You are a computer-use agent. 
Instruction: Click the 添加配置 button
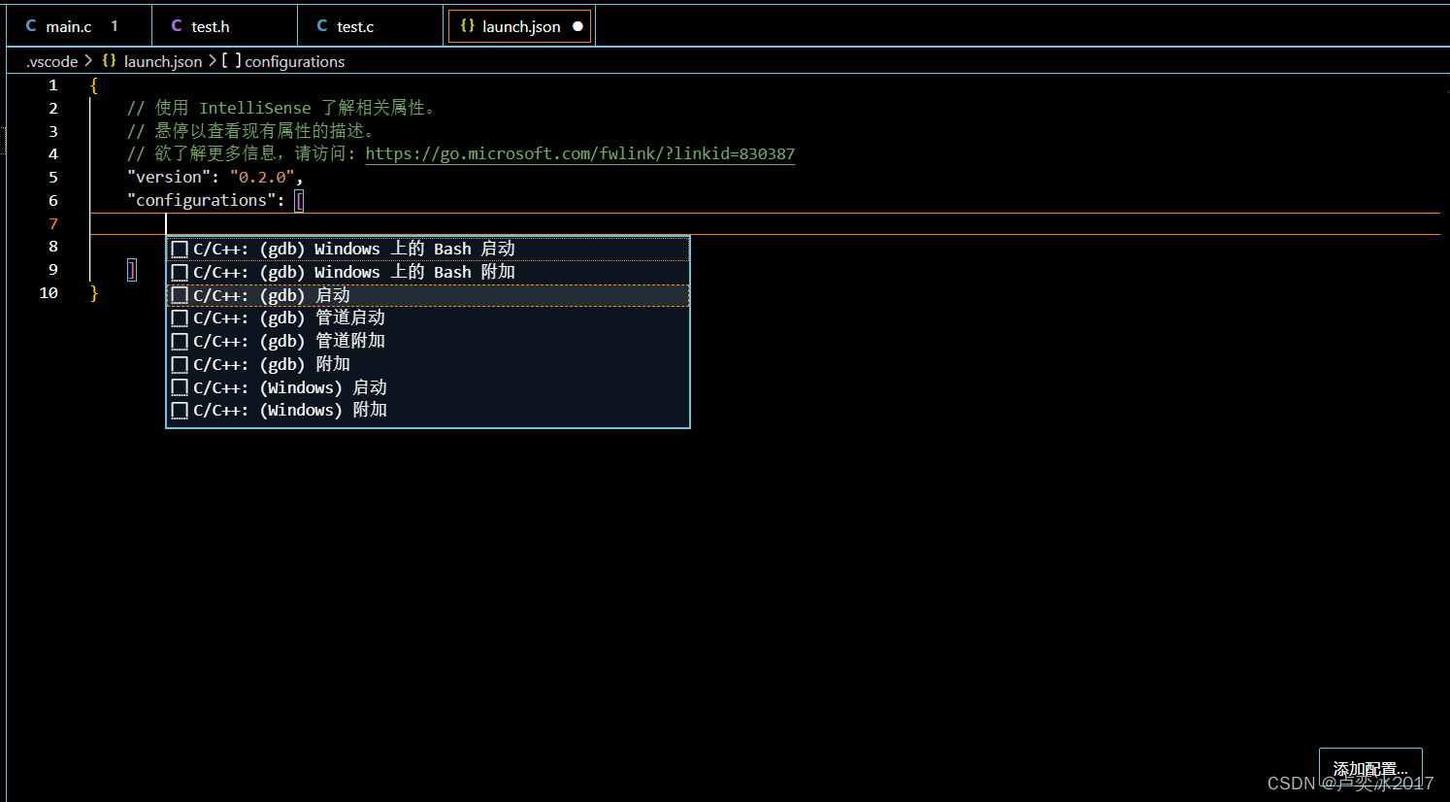click(x=1369, y=768)
